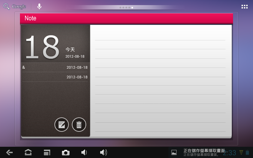The width and height of the screenshot is (253, 158).
Task: Select the untitled note dated 2012-08-18
Action: tap(55, 77)
